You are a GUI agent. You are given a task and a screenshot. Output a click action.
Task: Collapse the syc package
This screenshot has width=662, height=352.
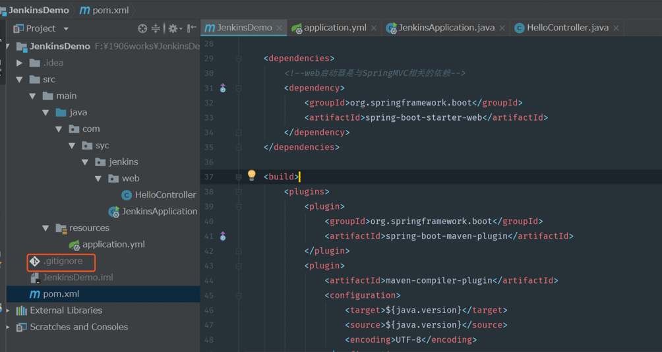[x=72, y=146]
